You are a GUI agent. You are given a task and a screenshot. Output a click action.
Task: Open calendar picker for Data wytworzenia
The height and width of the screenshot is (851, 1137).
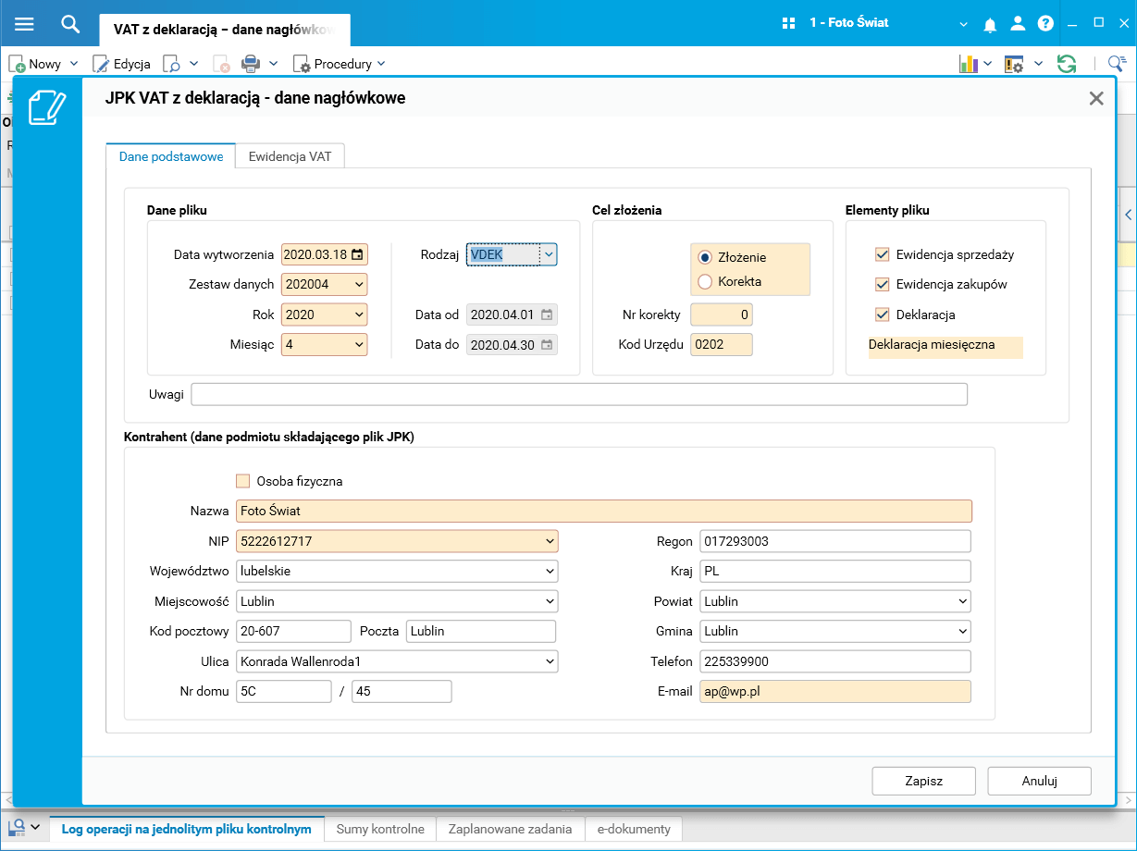tap(357, 254)
